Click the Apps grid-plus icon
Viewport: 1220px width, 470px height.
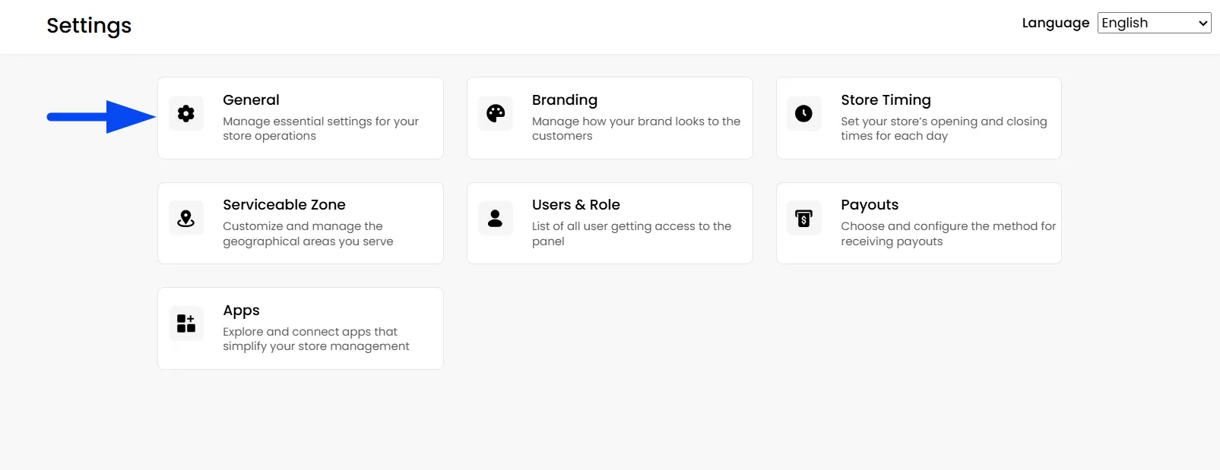pyautogui.click(x=186, y=323)
